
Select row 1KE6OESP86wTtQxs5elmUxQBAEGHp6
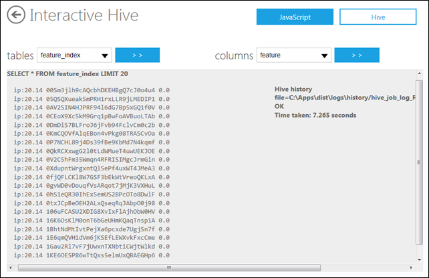point(92,255)
